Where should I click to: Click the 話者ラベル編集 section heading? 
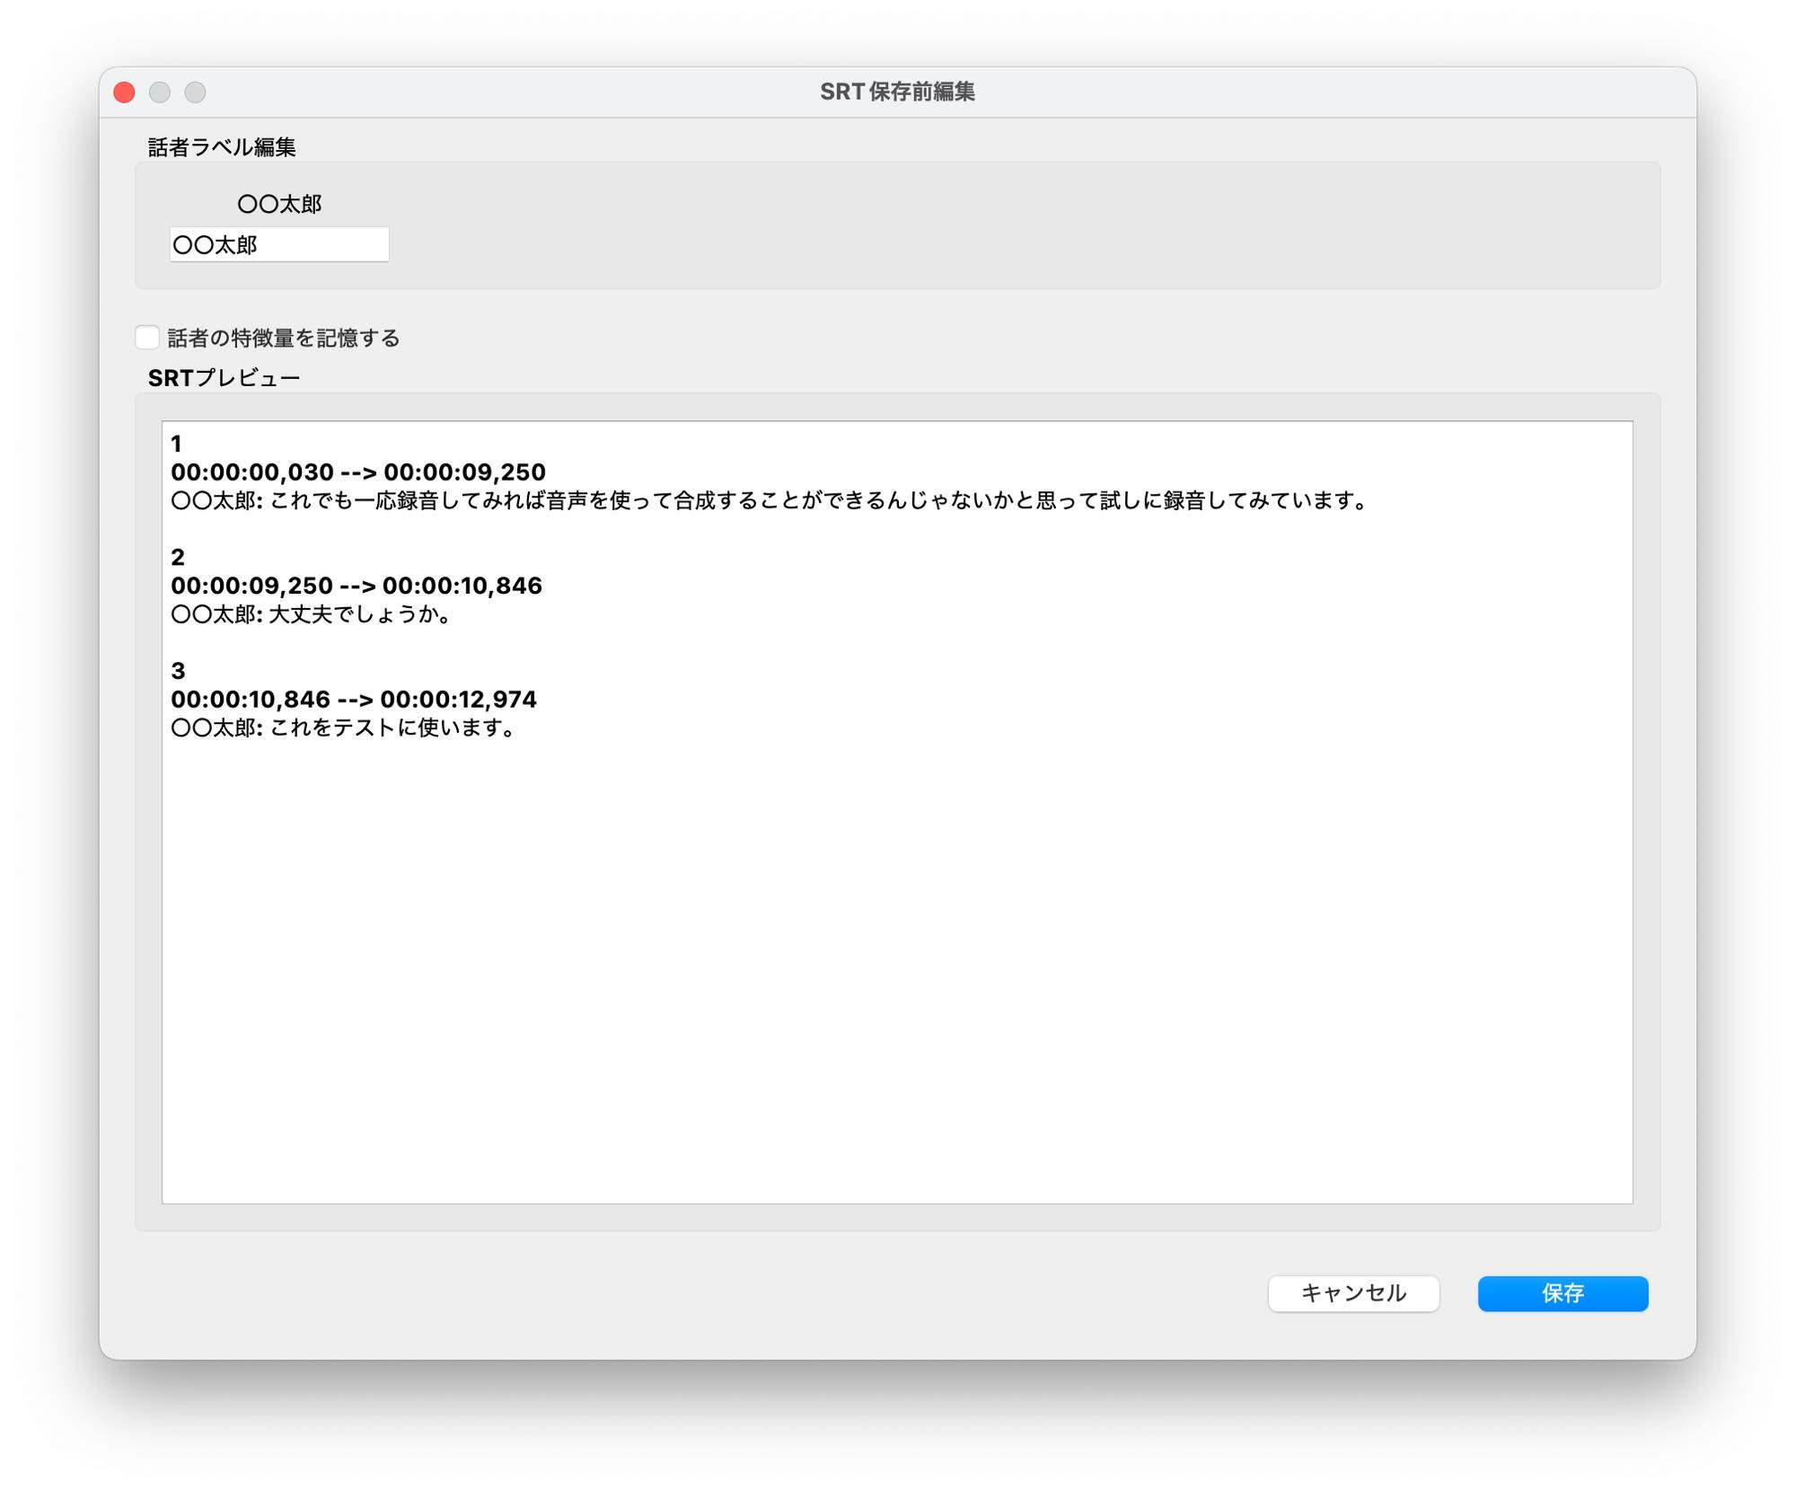(x=222, y=147)
